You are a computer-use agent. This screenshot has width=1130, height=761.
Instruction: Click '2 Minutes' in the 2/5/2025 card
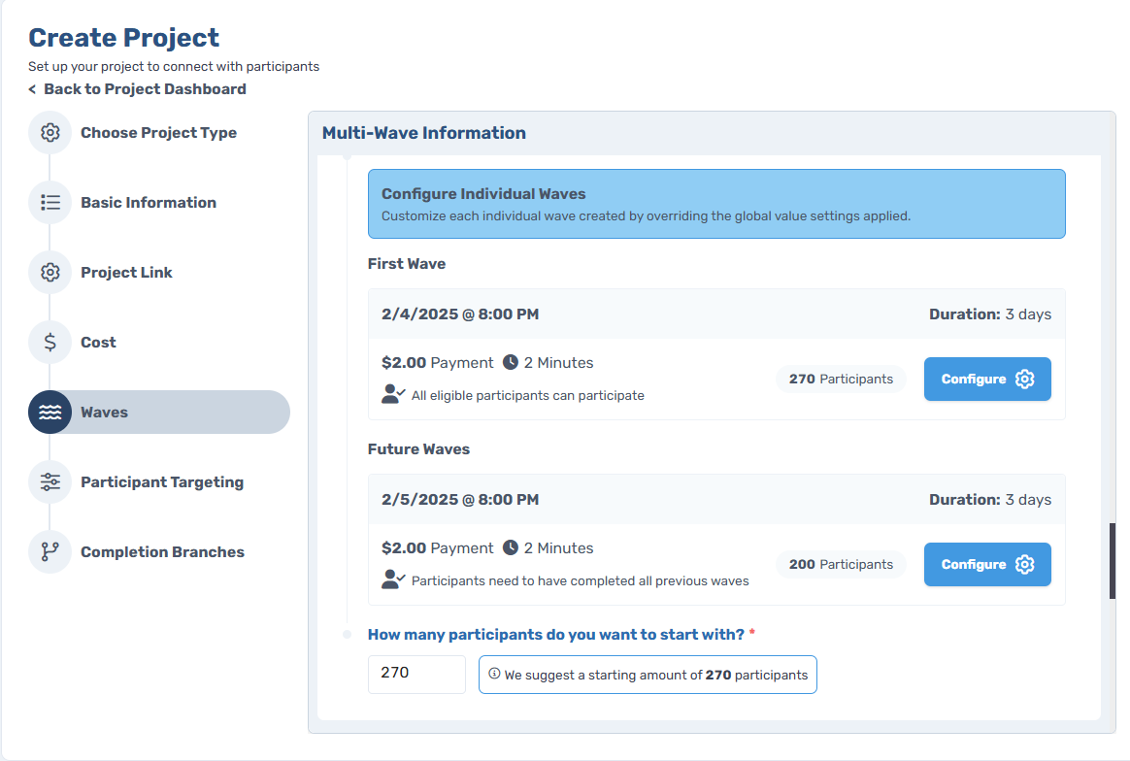558,547
